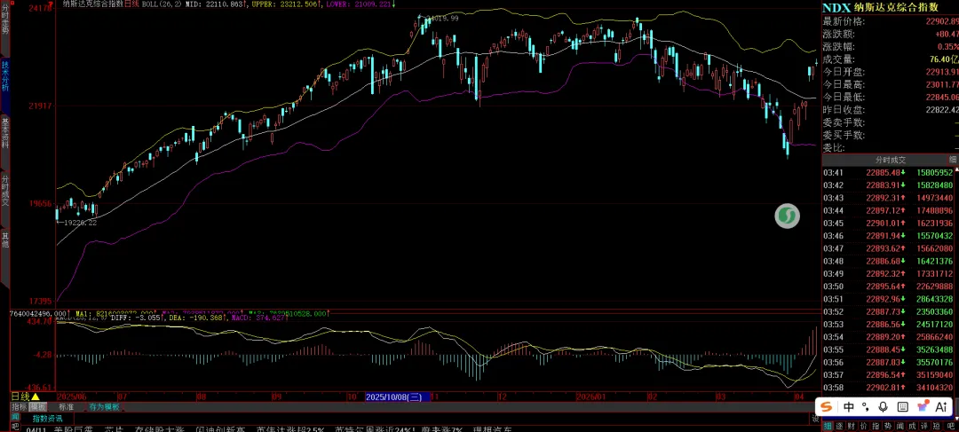Screen dimensions: 959x432
Task: Expand the 日线 period selector arrow
Action: 36,397
